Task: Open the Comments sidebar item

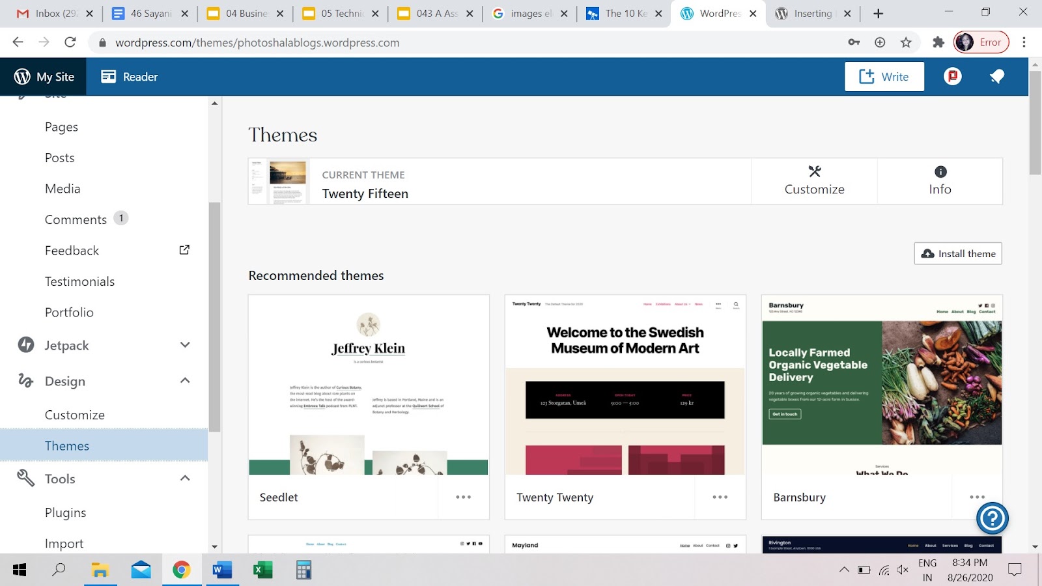Action: pos(76,219)
